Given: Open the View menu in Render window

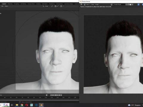Looking at the screenshot, I should coord(93,4).
